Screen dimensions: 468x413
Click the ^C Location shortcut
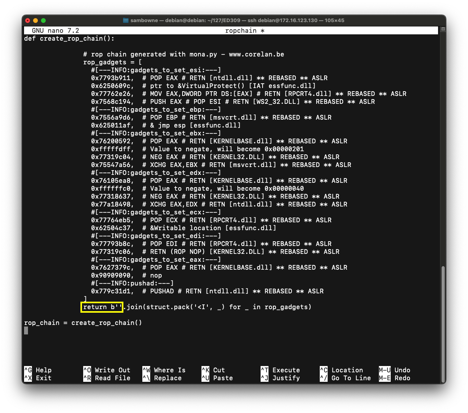coord(341,370)
